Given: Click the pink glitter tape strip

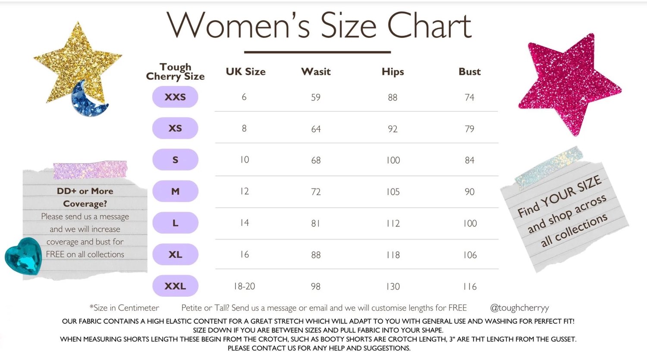Looking at the screenshot, I should (x=90, y=170).
